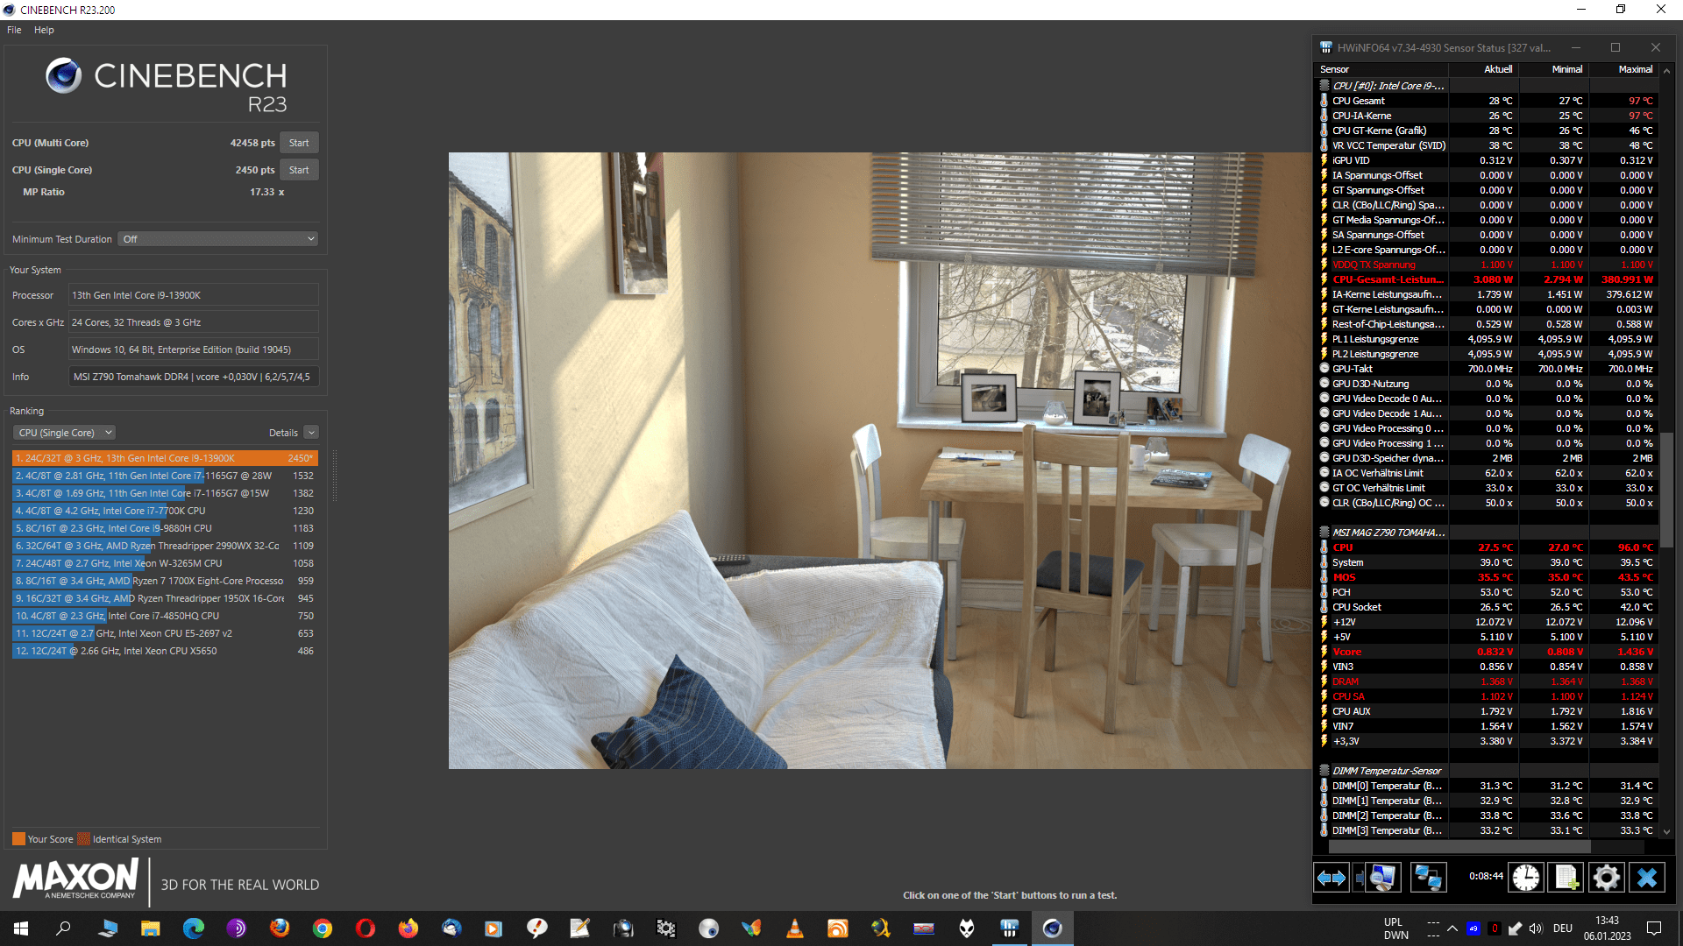This screenshot has height=946, width=1683.
Task: Open the Help menu
Action: pyautogui.click(x=44, y=30)
